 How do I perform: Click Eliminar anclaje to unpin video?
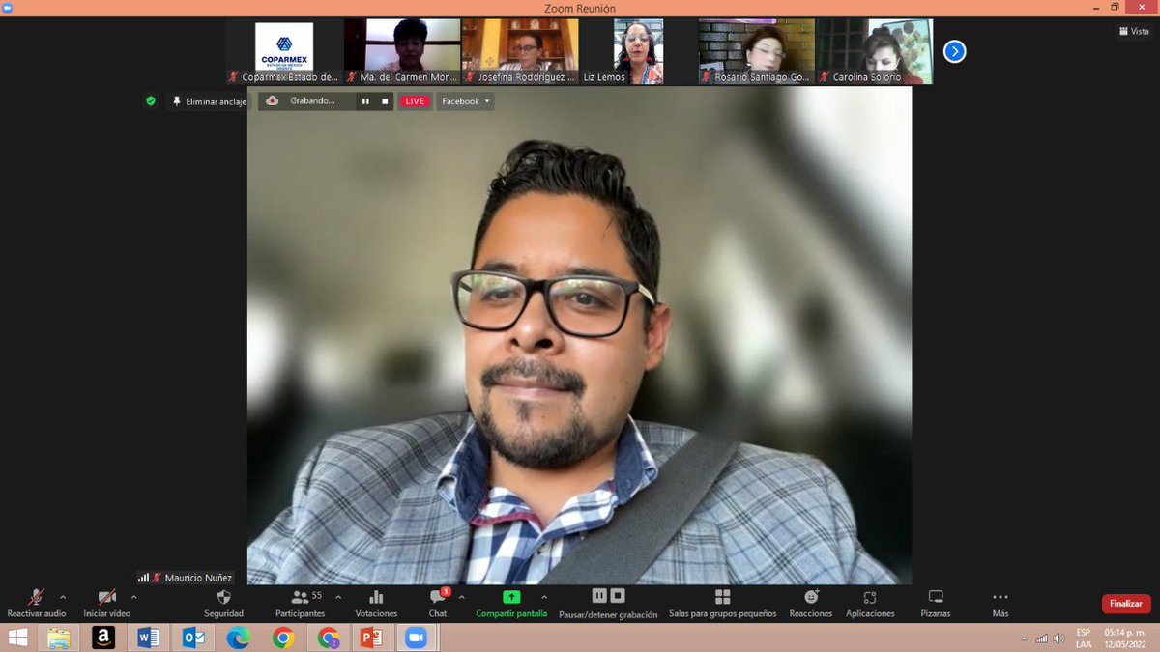click(x=209, y=101)
